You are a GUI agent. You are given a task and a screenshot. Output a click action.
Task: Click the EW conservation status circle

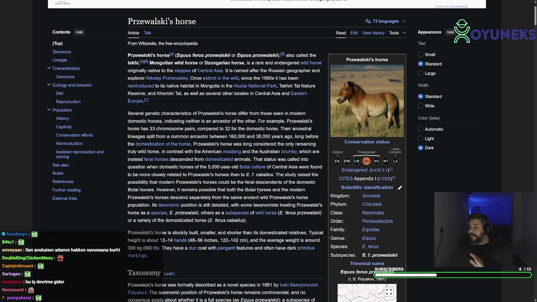coord(347,161)
